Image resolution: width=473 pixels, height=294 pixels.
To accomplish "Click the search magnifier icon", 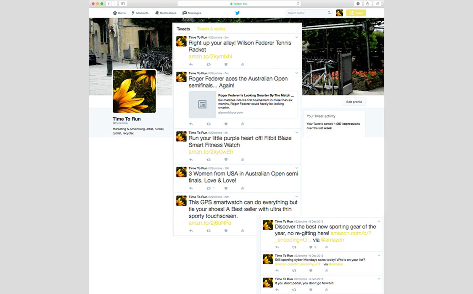I will tap(329, 13).
